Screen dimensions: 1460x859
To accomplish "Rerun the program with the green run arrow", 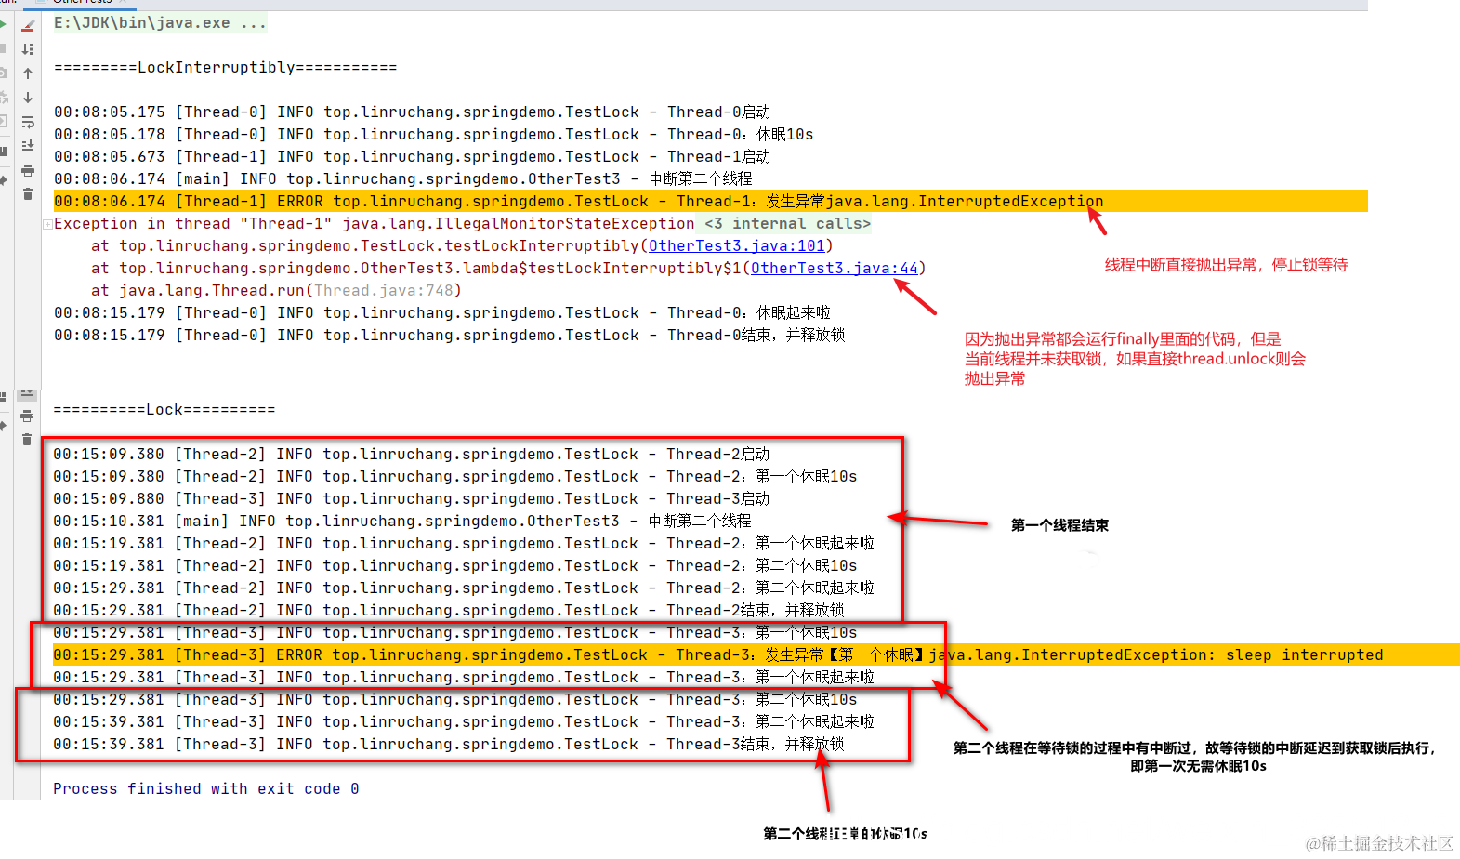I will tap(4, 24).
